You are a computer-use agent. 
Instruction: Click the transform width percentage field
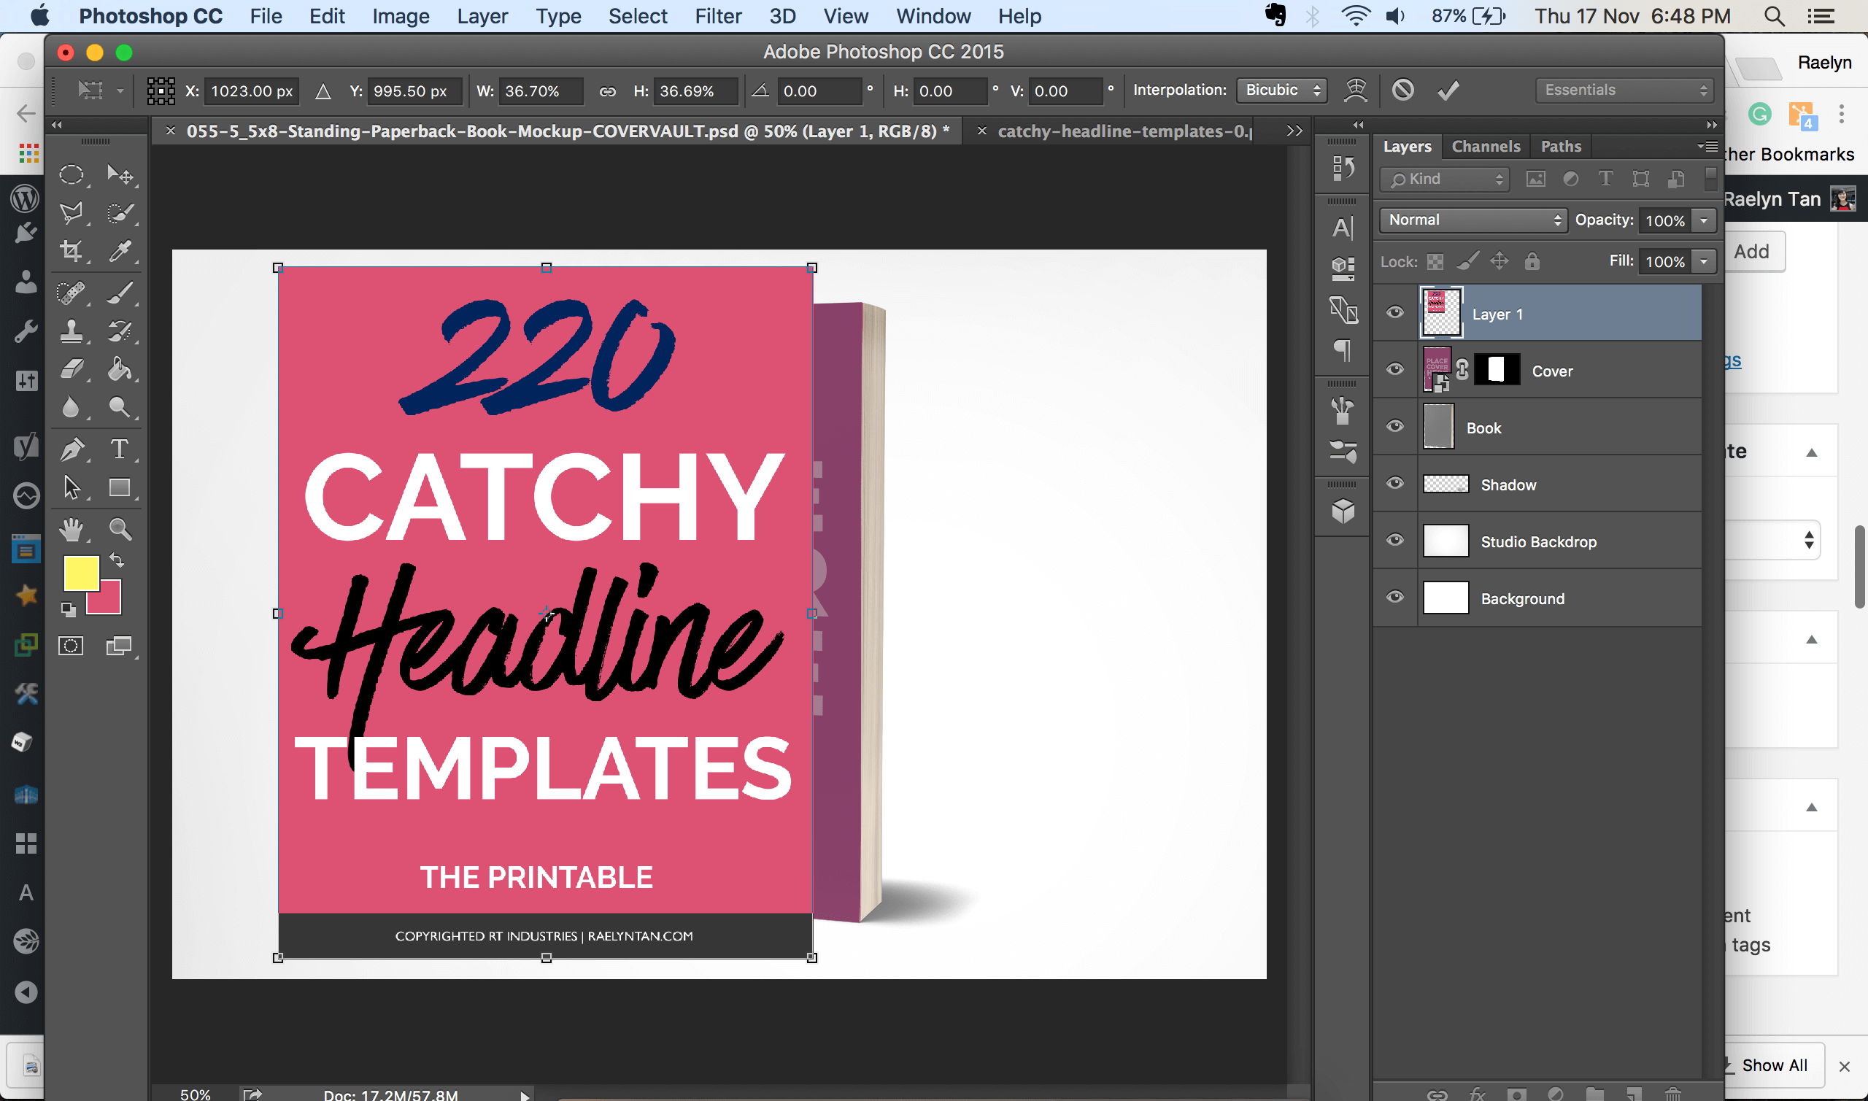(x=539, y=91)
